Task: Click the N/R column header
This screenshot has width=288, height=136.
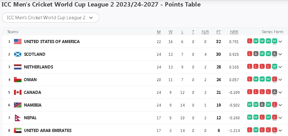Action: coord(205,32)
